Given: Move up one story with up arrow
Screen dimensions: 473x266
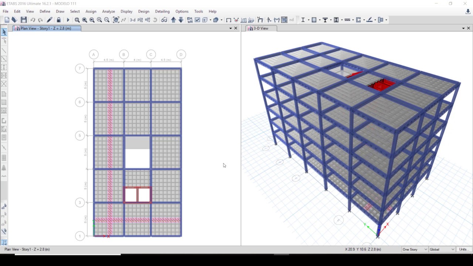Looking at the screenshot, I should (173, 20).
